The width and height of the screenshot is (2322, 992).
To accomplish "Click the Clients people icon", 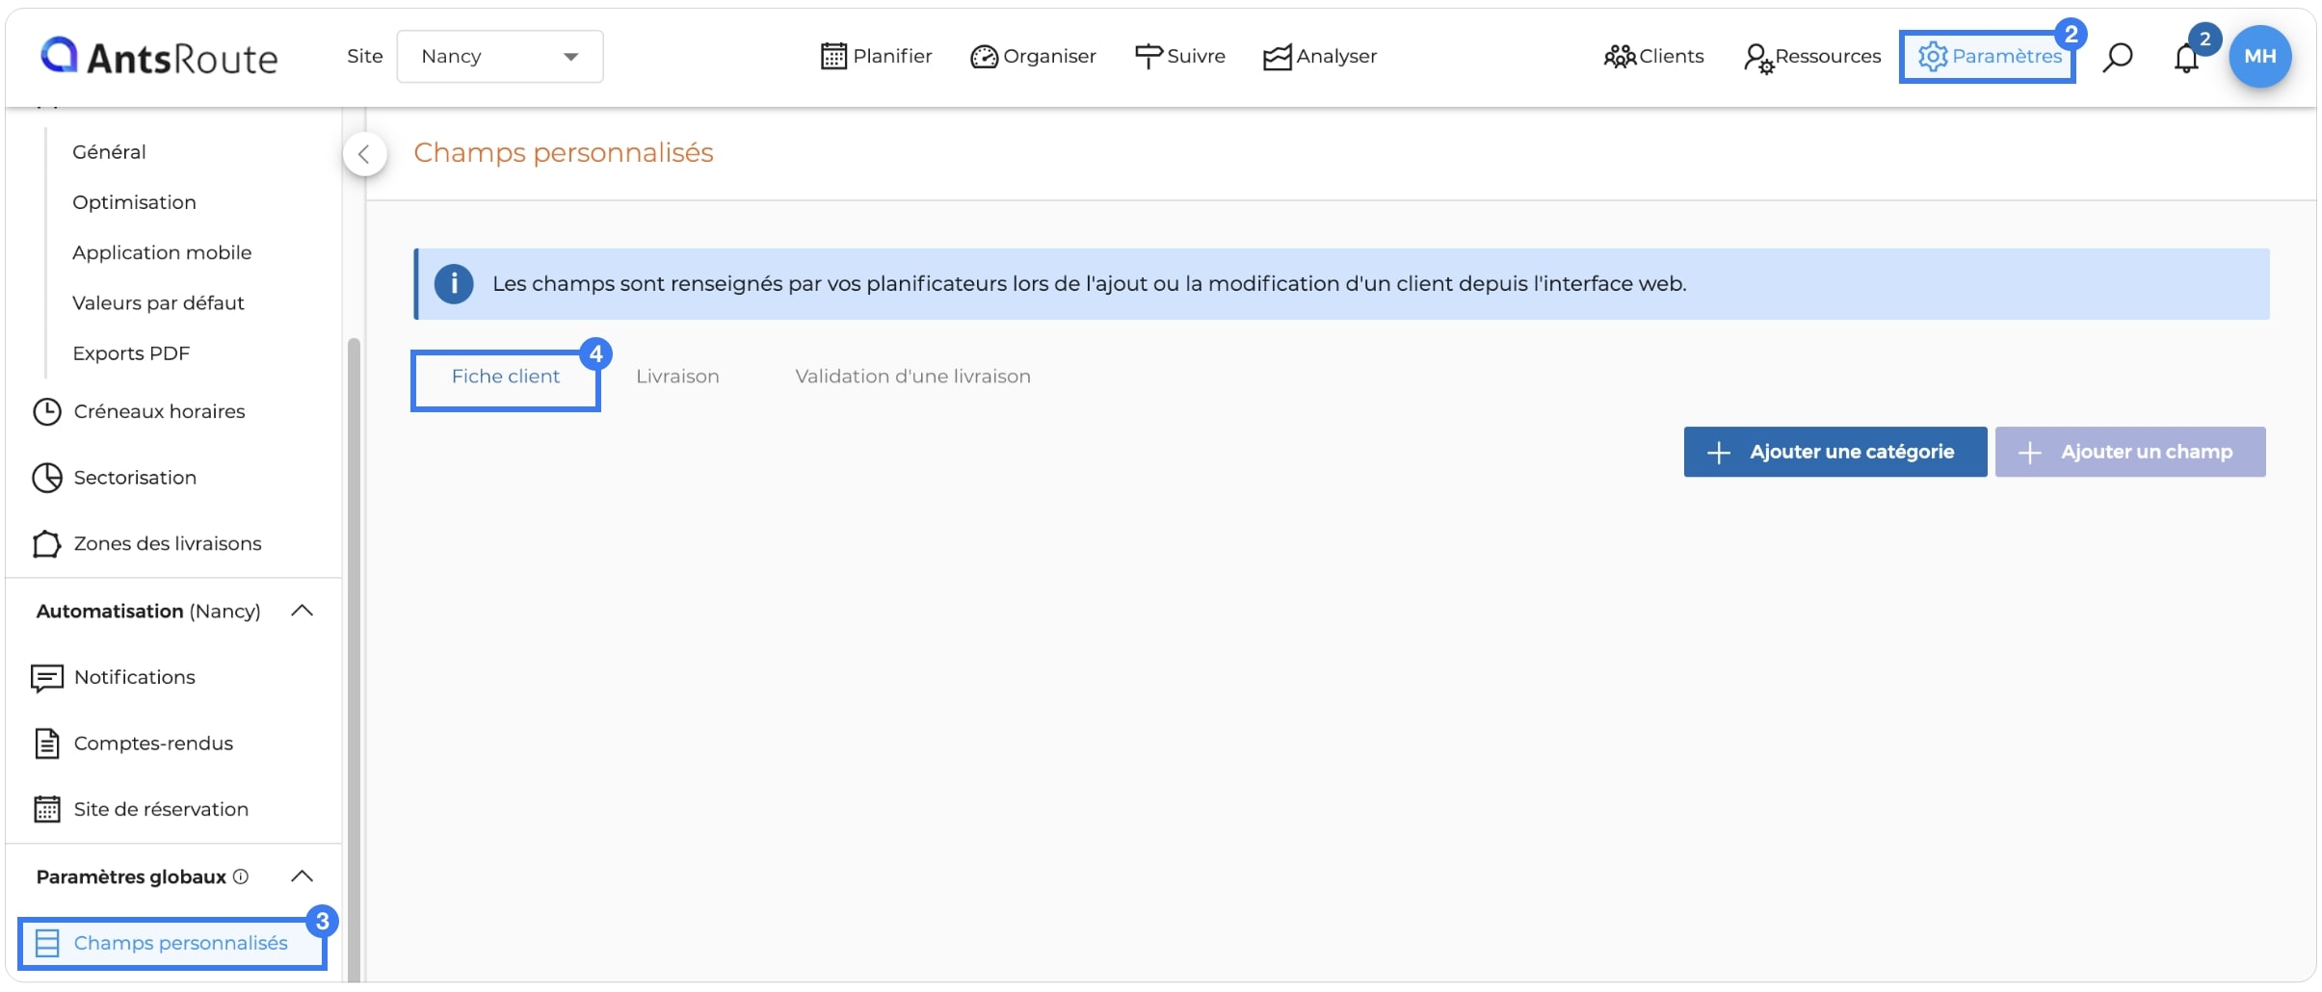I will point(1620,57).
